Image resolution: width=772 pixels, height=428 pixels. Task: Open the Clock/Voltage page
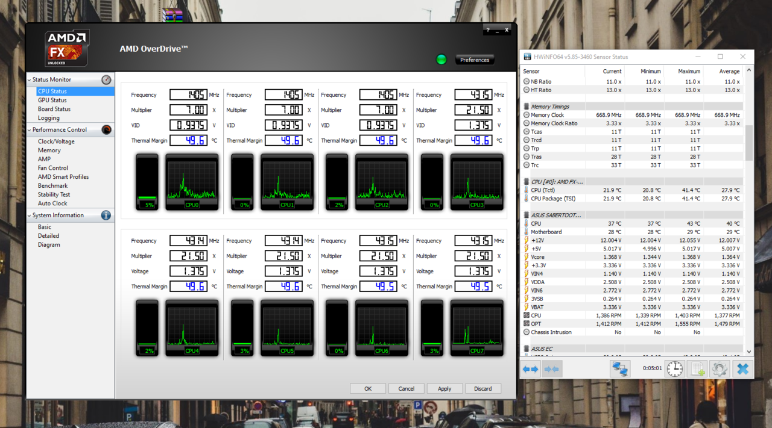click(56, 141)
